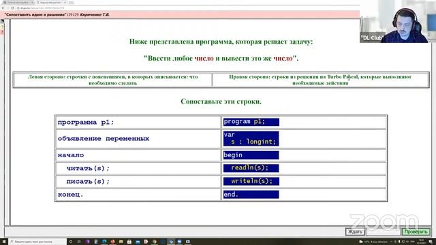
Task: Click the Проверить button
Action: pos(416,231)
